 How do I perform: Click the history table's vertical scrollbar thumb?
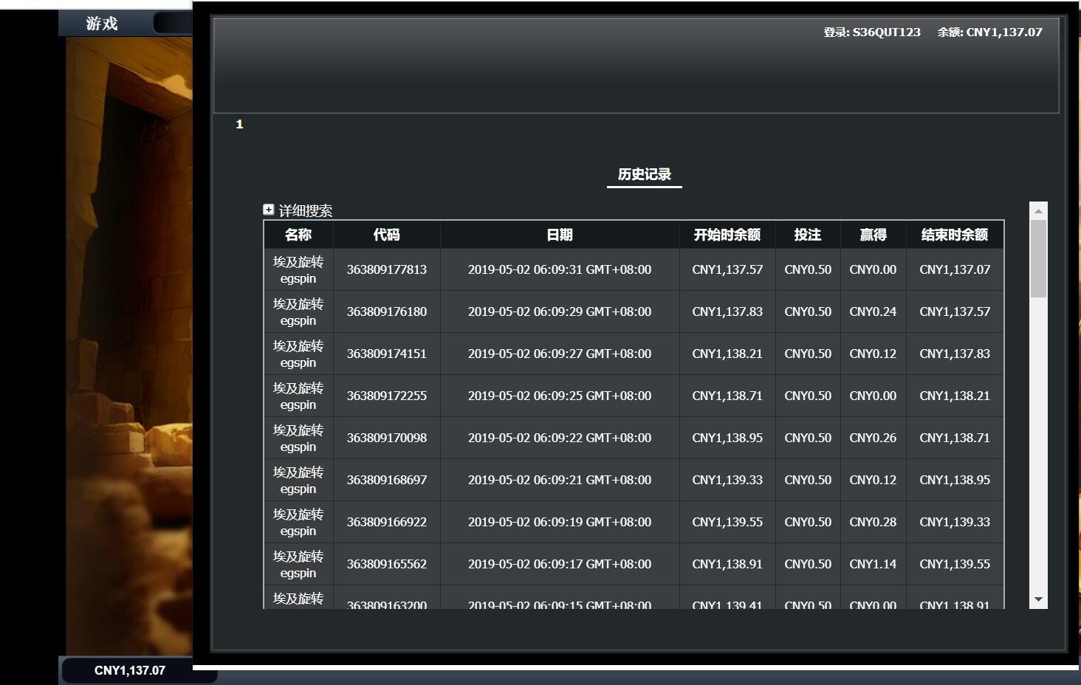[1039, 258]
